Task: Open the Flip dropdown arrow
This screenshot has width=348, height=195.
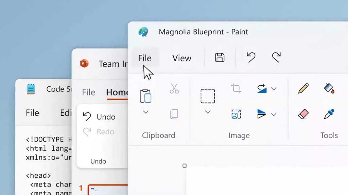Action: [274, 114]
